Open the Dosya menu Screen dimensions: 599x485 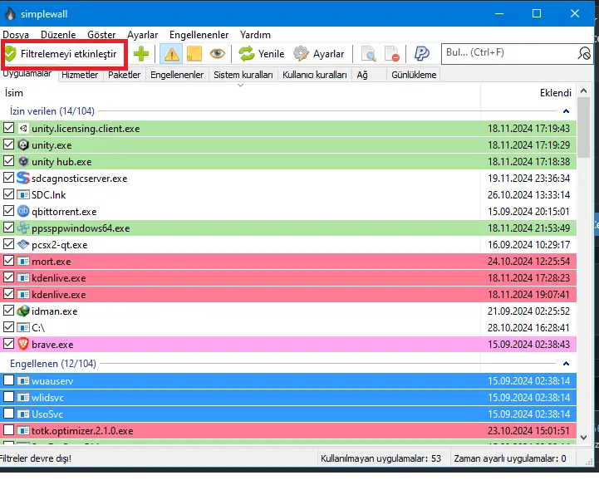[16, 35]
